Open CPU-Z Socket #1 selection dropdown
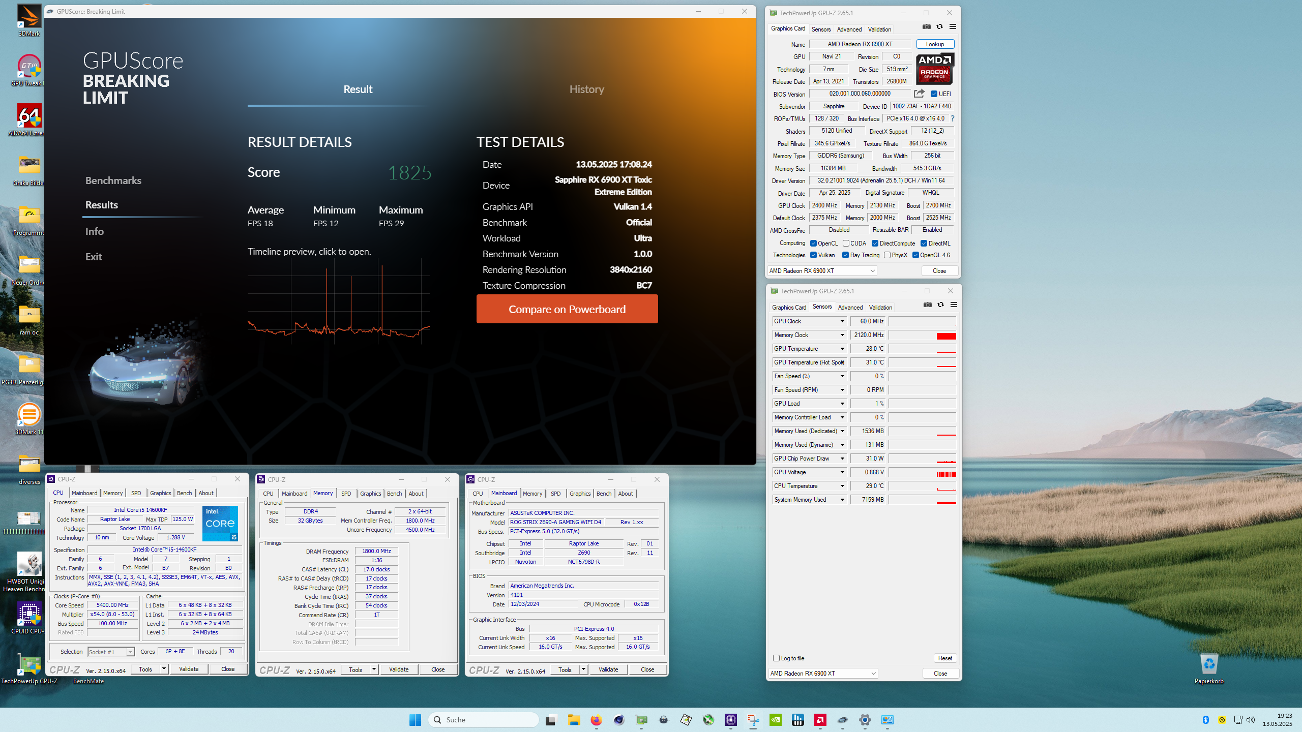This screenshot has width=1302, height=732. click(x=111, y=652)
